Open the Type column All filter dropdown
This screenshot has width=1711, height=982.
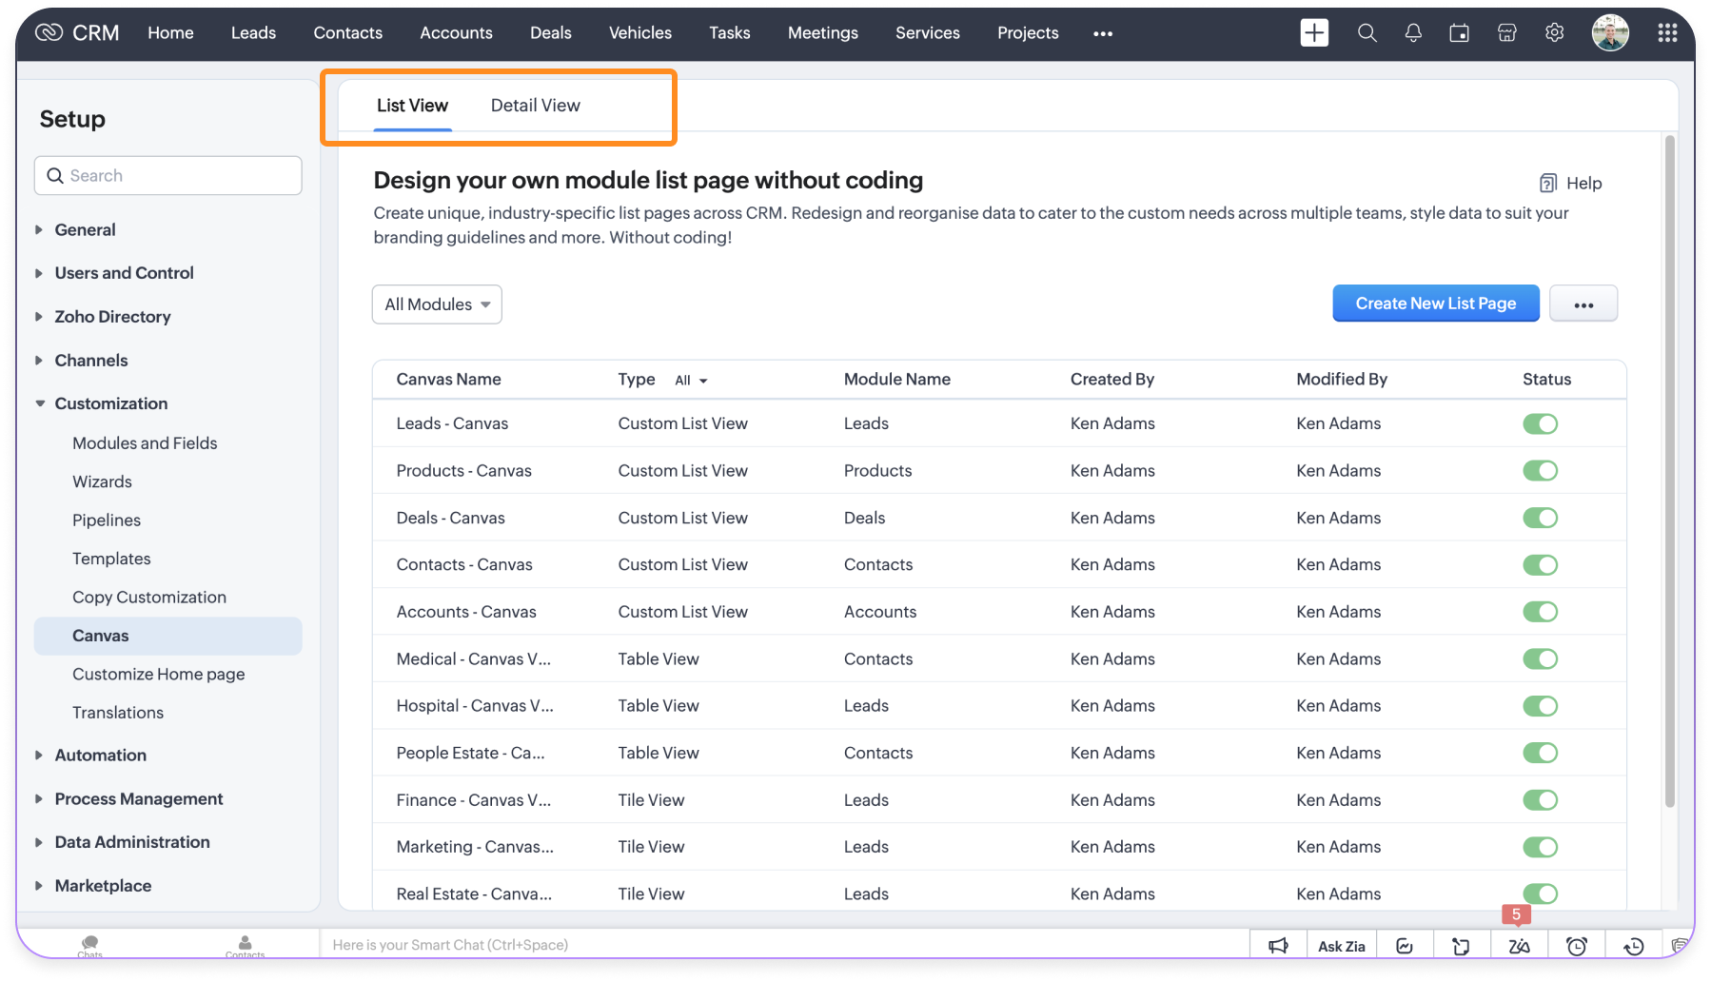tap(691, 380)
